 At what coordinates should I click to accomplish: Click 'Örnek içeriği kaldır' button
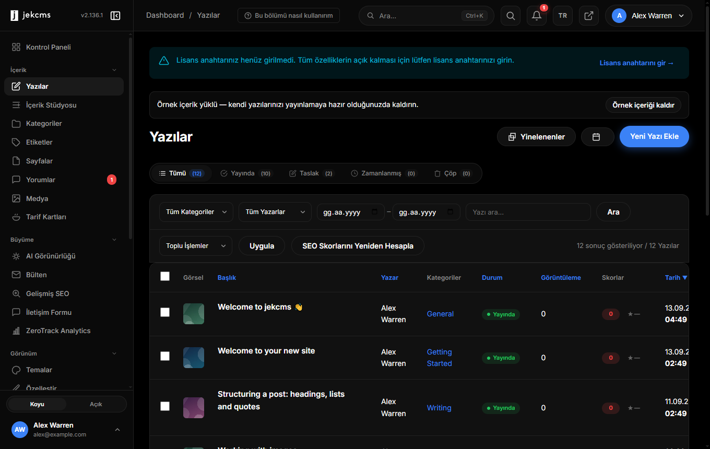click(x=643, y=105)
